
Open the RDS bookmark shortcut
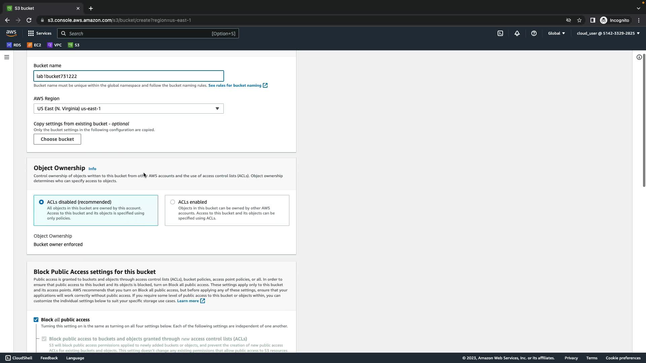pyautogui.click(x=14, y=45)
